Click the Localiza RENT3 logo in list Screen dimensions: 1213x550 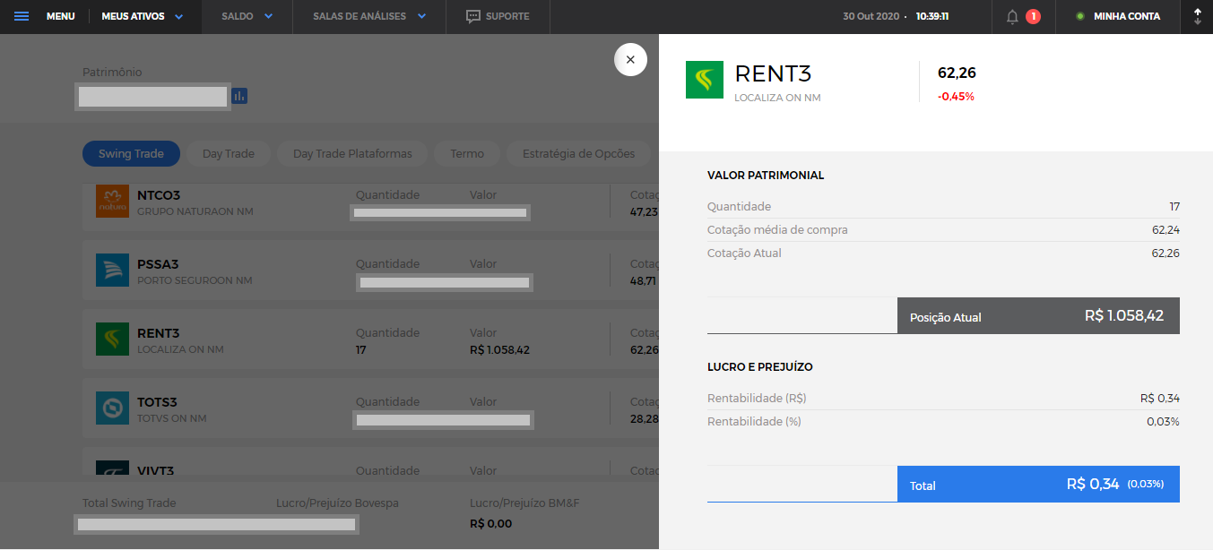click(x=113, y=339)
